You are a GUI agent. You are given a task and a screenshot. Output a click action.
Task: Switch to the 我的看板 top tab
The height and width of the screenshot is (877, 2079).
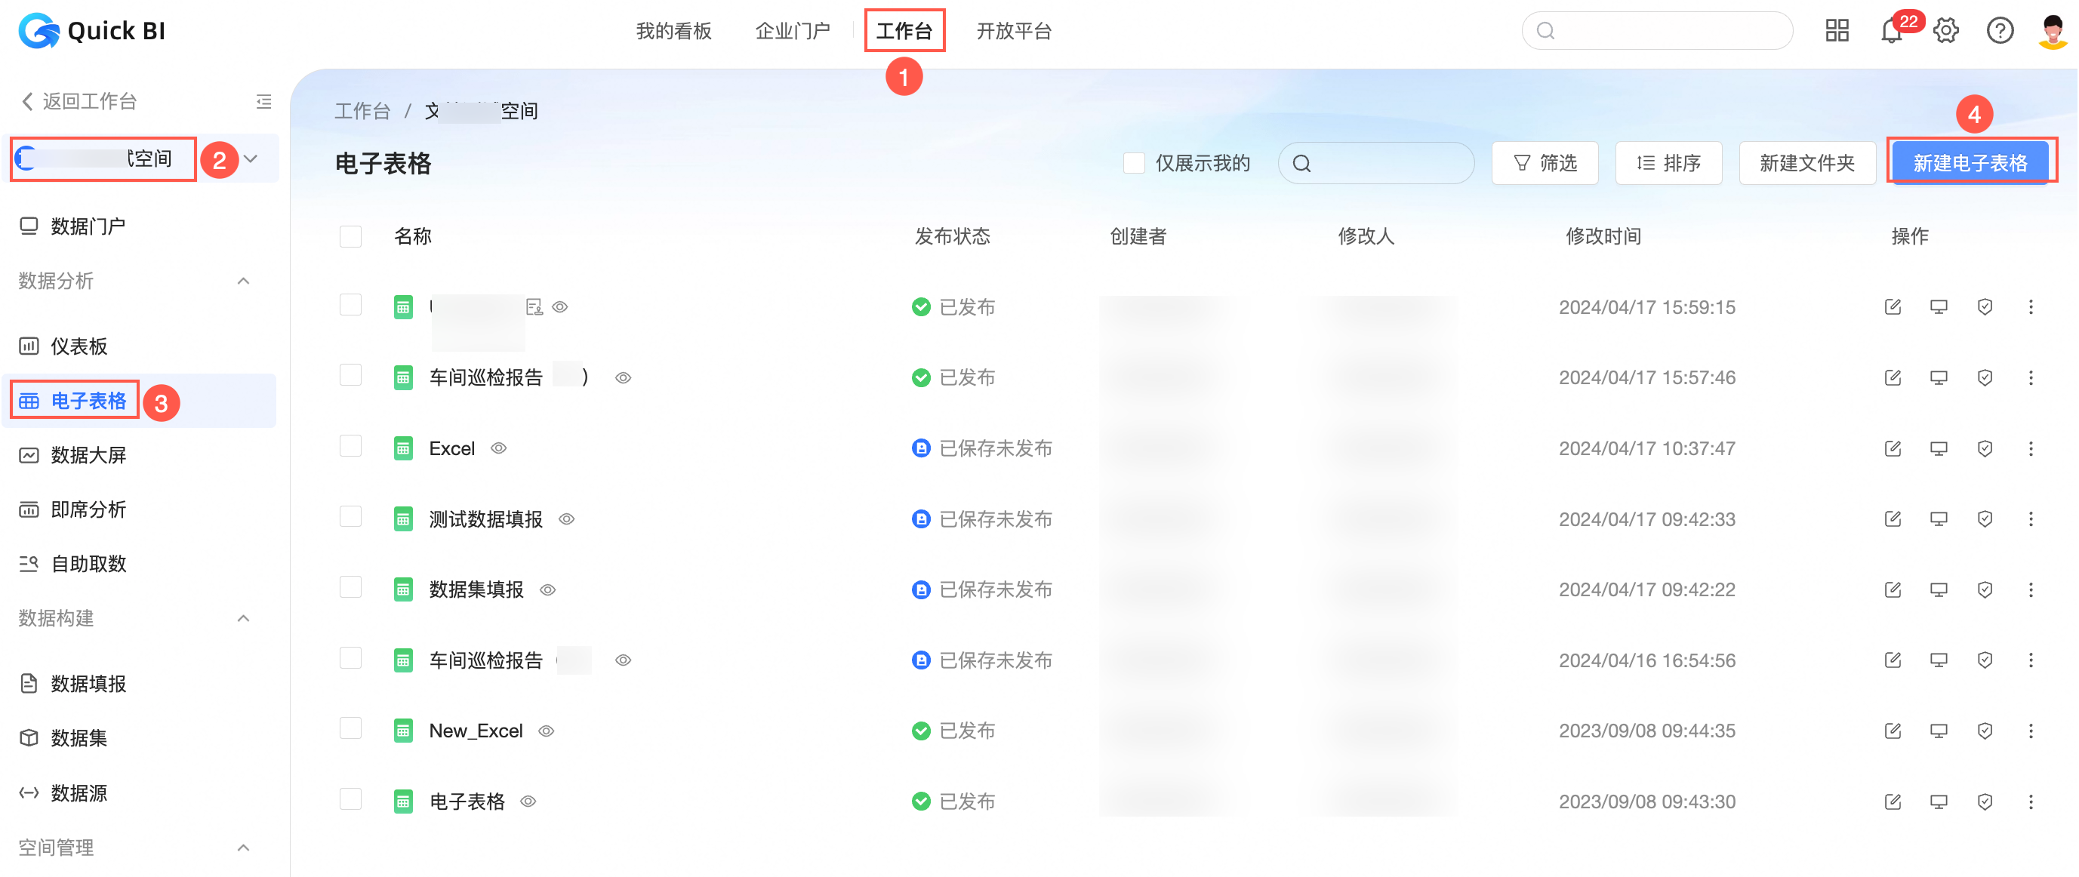(673, 32)
